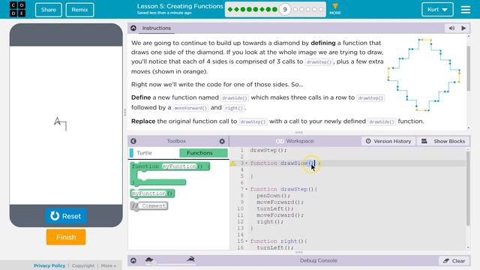Image resolution: width=480 pixels, height=270 pixels.
Task: Click the Remix button
Action: pyautogui.click(x=79, y=10)
